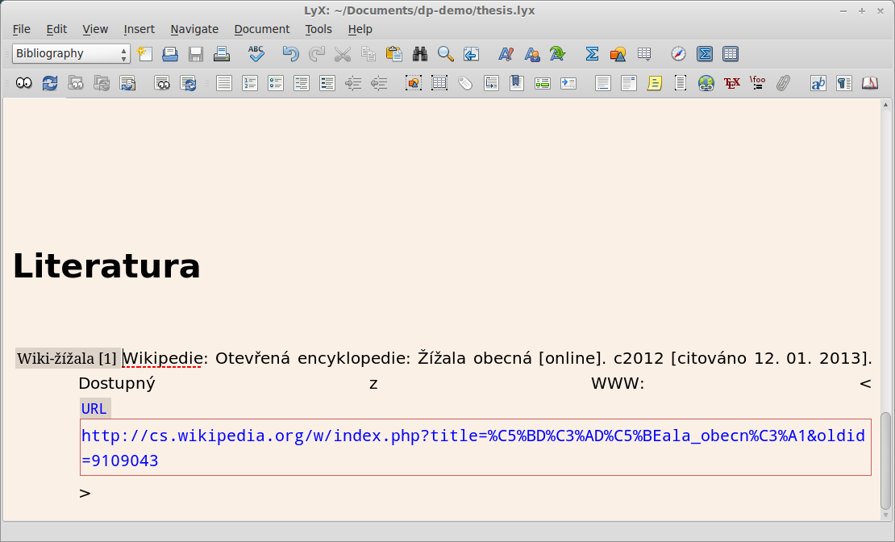View master document

(75, 83)
